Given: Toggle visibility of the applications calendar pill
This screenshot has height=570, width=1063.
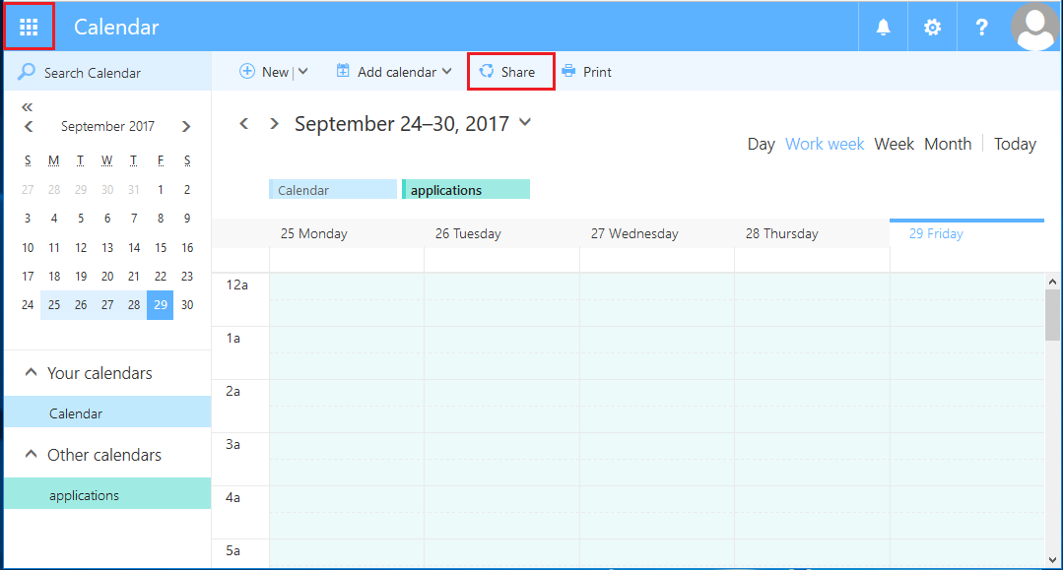Looking at the screenshot, I should [465, 188].
